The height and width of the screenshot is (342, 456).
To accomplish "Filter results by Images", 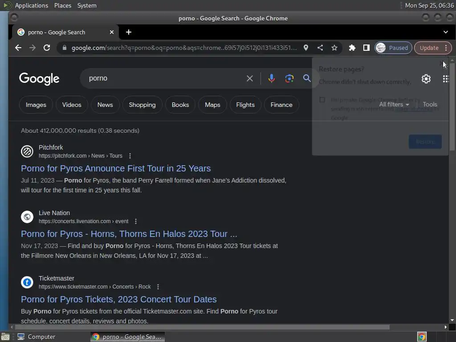I will pos(36,105).
